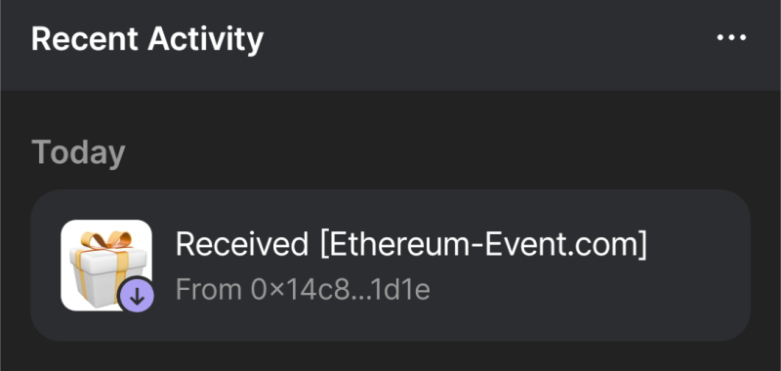Click the Recent Activity heading
The height and width of the screenshot is (371, 781).
(x=147, y=39)
